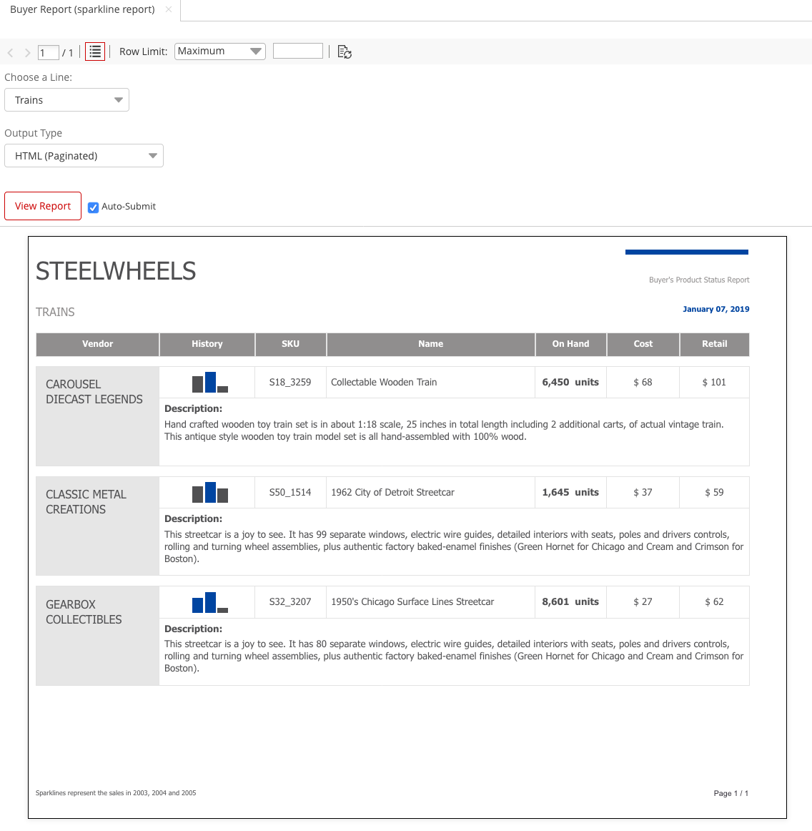Click vendor GEARBOX COLLECTIBLES
812x831 pixels.
click(x=84, y=612)
